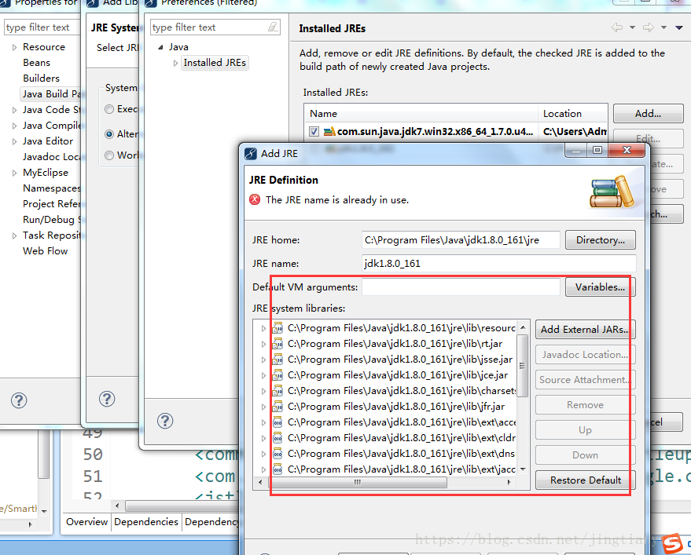Click the libraries list horizontal scrollbar thumb

click(x=358, y=482)
